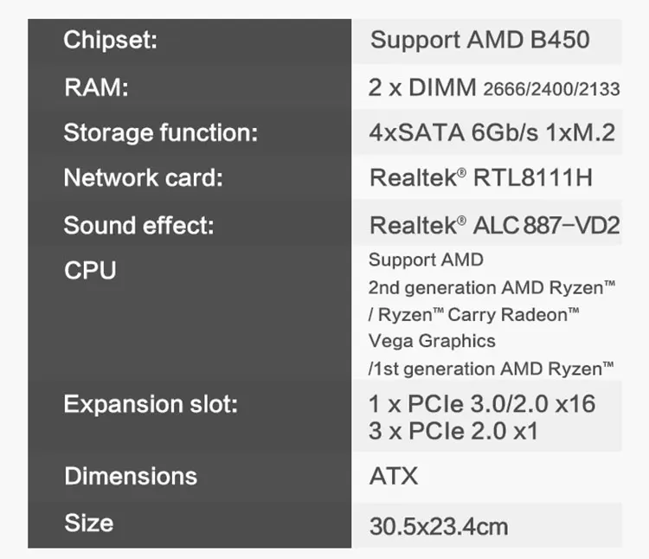
Task: Select the Sound effect label
Action: tap(138, 226)
